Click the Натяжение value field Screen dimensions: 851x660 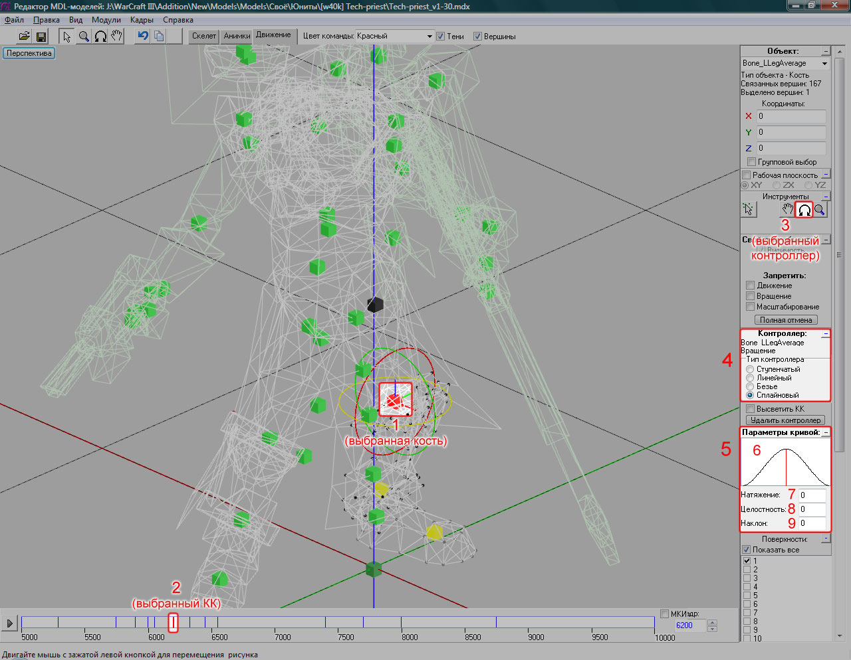point(812,495)
